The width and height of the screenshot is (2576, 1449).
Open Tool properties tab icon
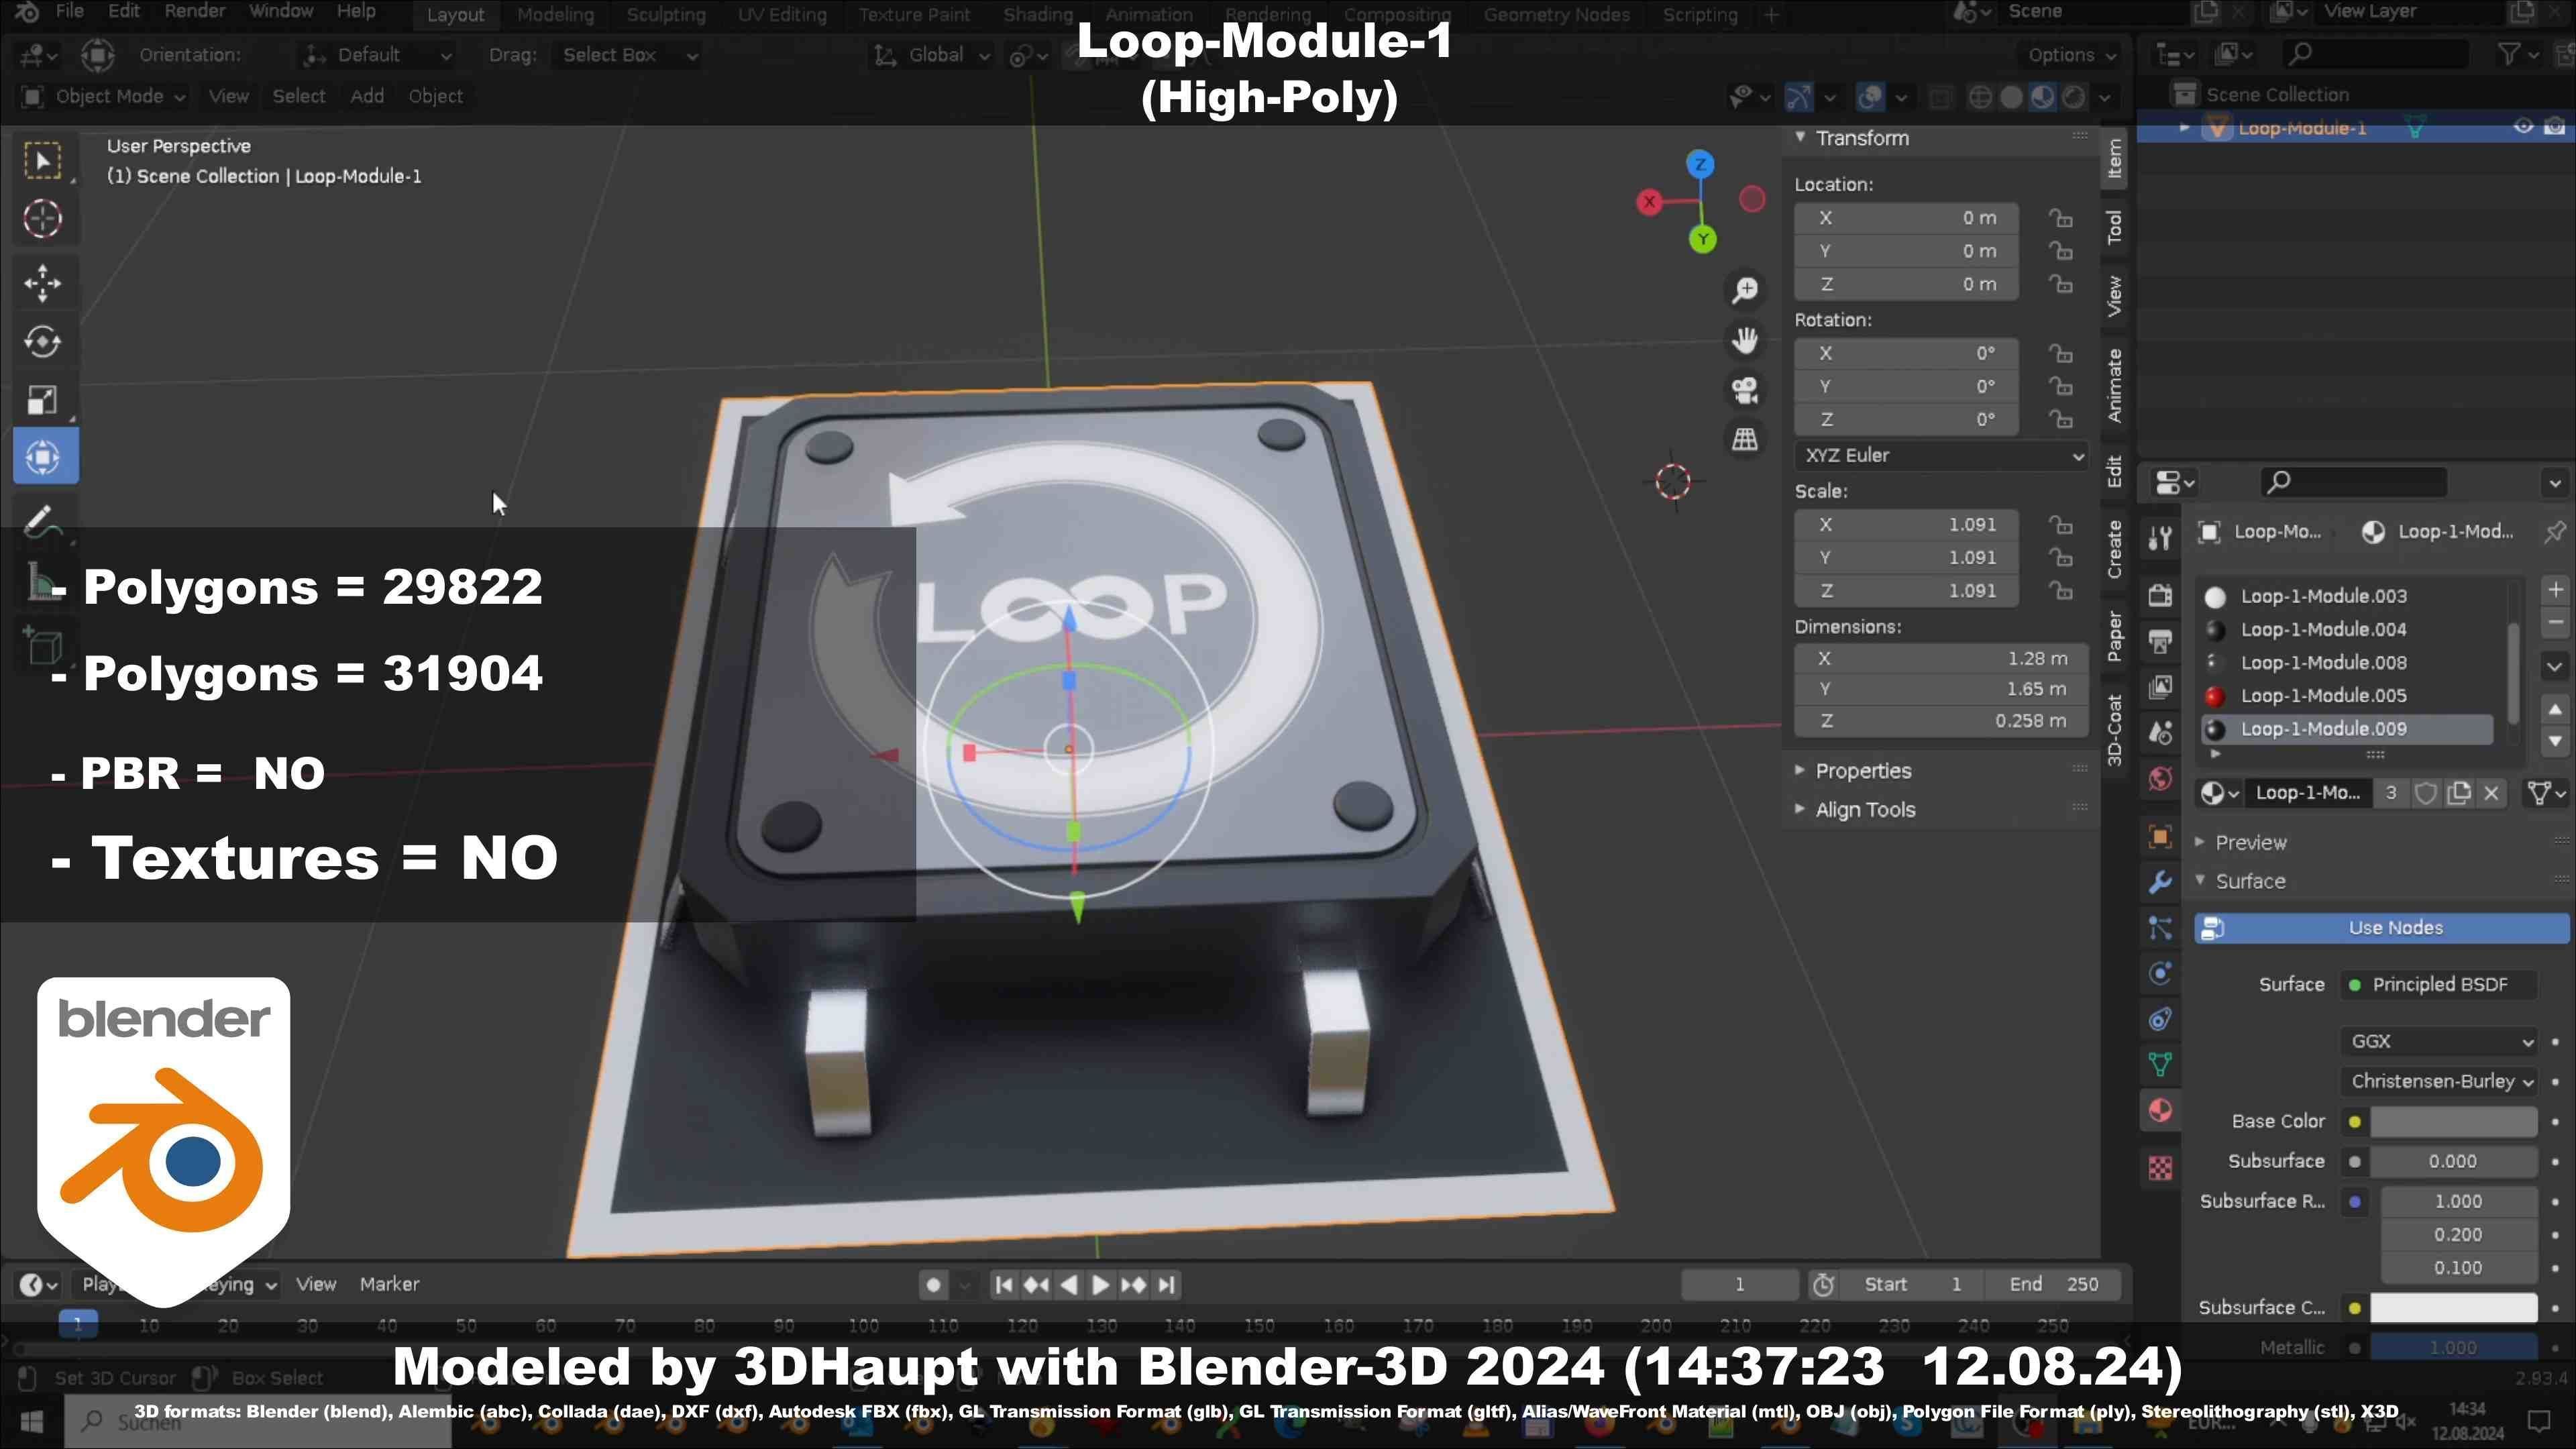pyautogui.click(x=2160, y=538)
